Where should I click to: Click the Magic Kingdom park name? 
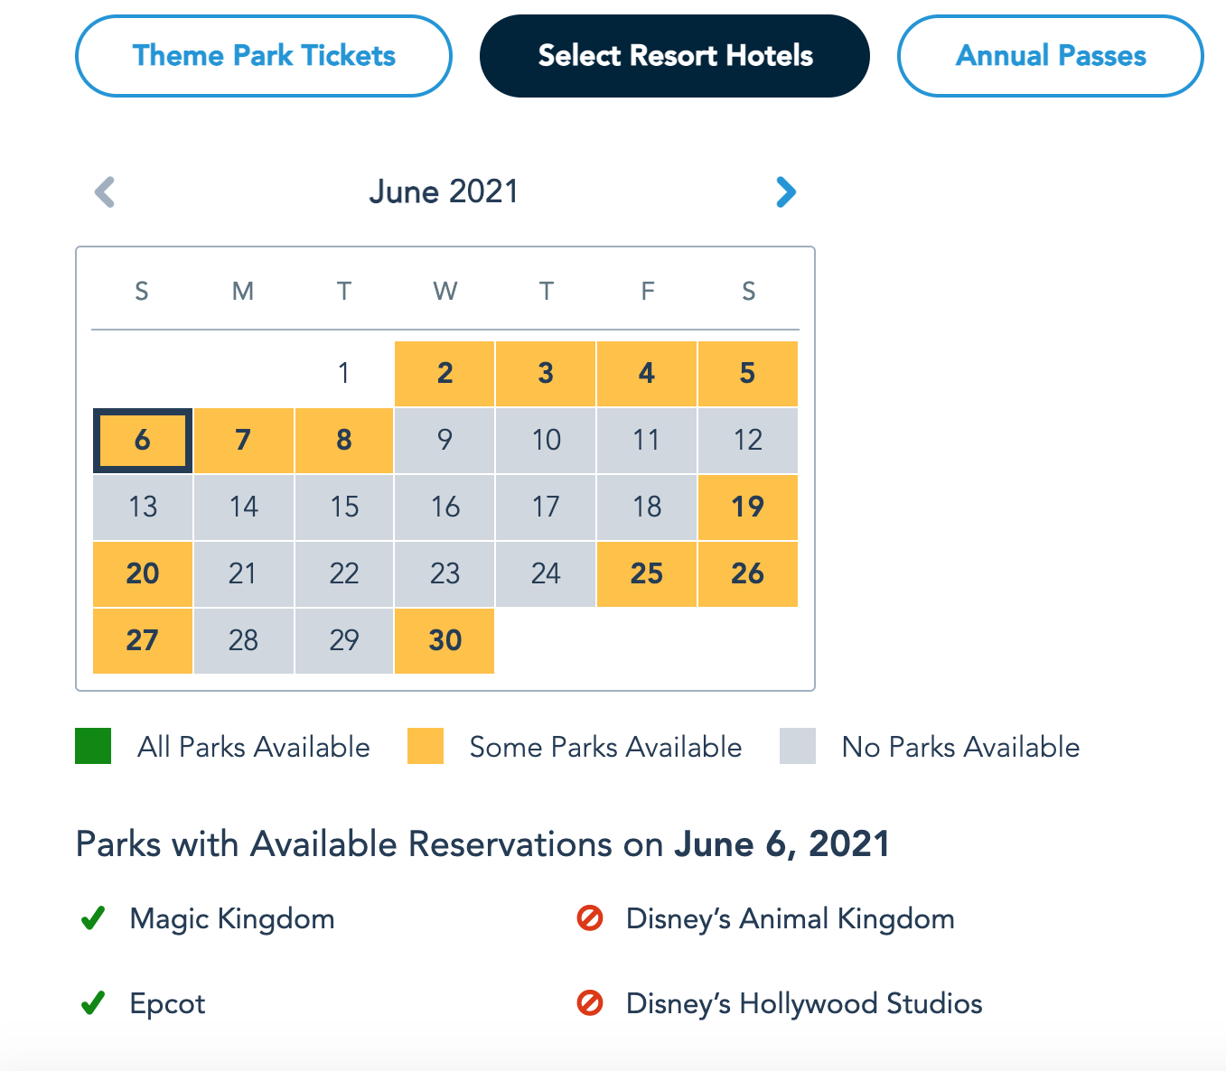(232, 918)
